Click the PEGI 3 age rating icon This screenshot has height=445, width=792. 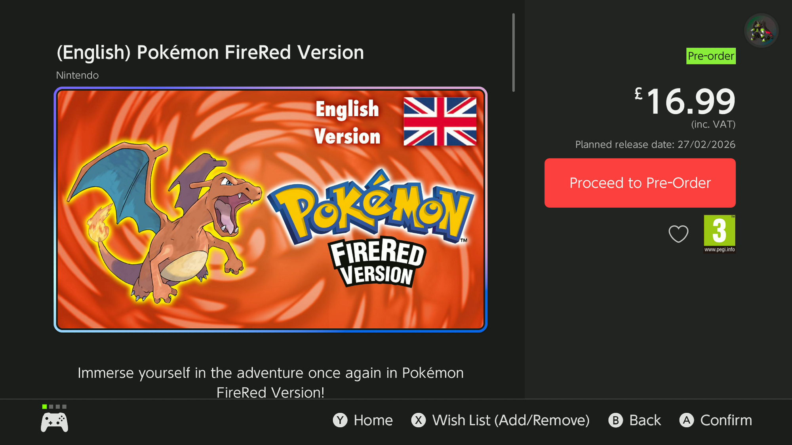[719, 234]
